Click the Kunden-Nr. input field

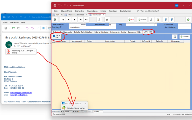click(x=184, y=25)
